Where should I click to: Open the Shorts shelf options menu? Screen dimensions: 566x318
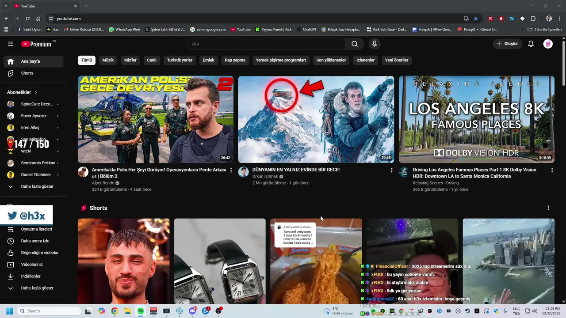coord(548,208)
